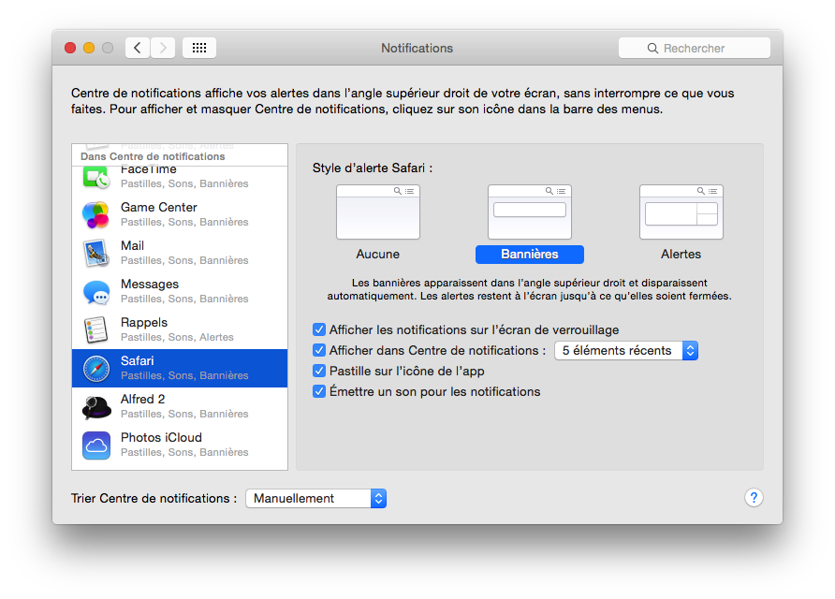Viewport: 835px width, 599px height.
Task: Click the Trier Centre de notifications label
Action: point(154,498)
